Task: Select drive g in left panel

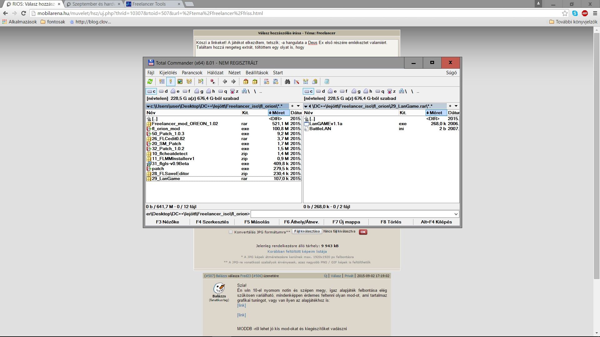Action: coord(199,91)
